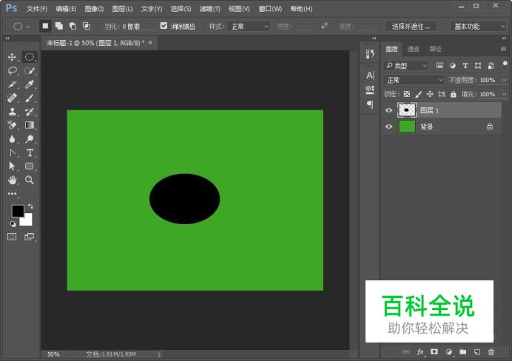Choose the Eyedropper tool

(x=30, y=84)
